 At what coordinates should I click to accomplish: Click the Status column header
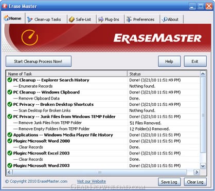(164, 74)
